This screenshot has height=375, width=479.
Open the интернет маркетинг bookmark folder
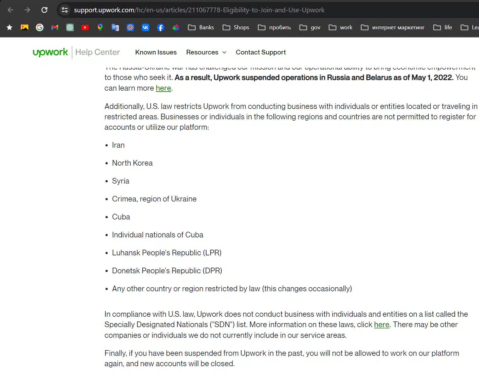(x=393, y=27)
